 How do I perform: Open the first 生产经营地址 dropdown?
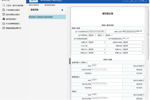(x=92, y=35)
